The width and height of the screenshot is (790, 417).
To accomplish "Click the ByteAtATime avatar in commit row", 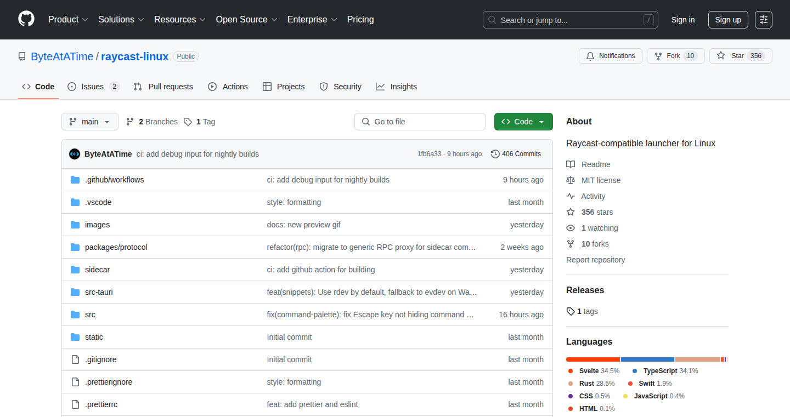I will click(75, 154).
